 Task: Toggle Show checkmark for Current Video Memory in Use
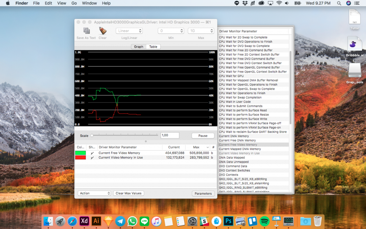(x=92, y=158)
